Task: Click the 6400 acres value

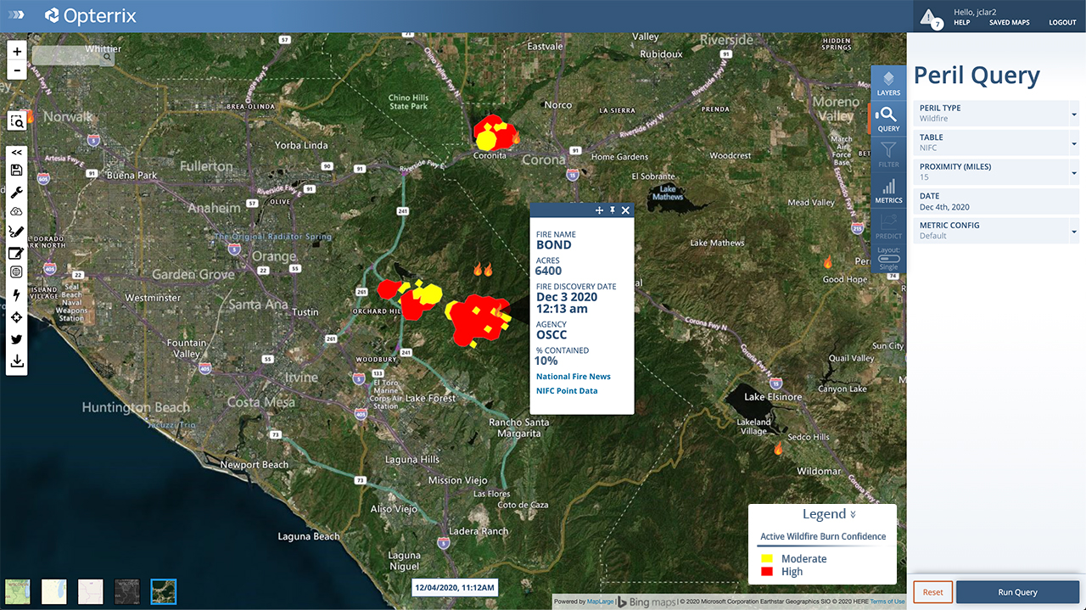Action: 548,271
